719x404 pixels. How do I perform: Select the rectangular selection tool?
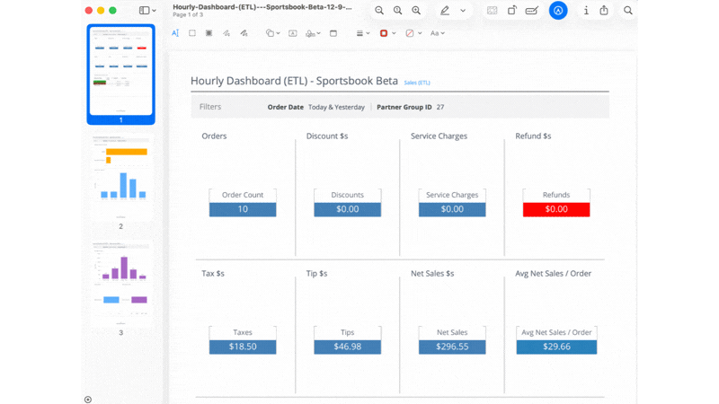point(192,33)
